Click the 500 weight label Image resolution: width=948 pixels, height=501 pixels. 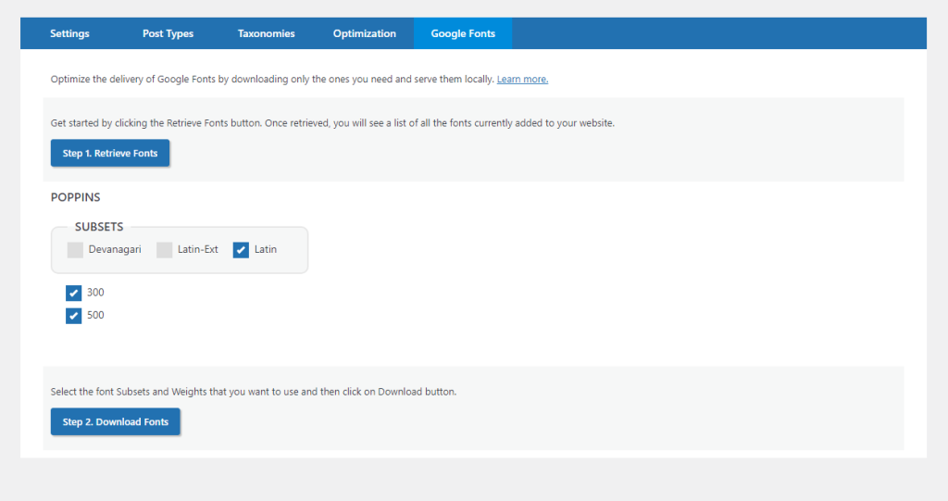[x=95, y=315]
